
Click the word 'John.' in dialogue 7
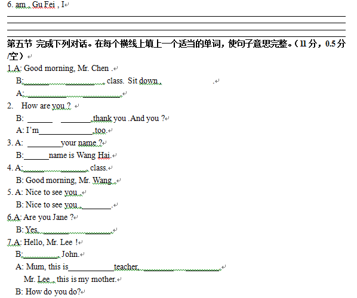coord(70,254)
